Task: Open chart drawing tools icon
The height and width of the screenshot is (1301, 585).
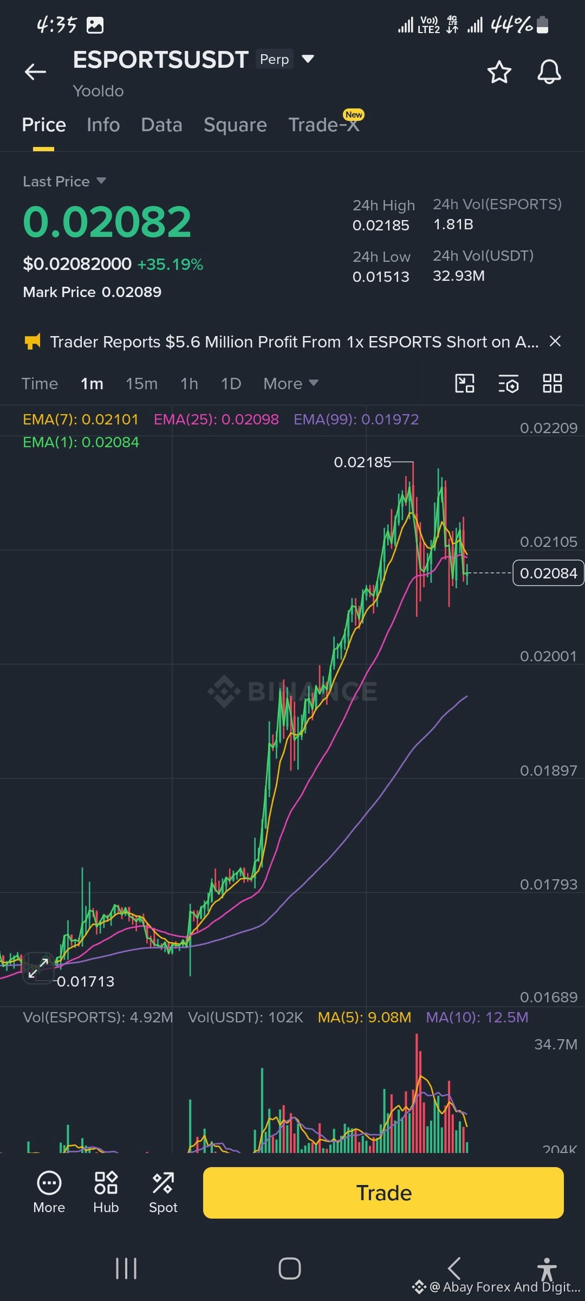Action: point(465,383)
